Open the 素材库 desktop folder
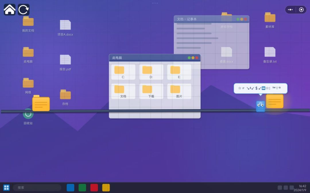The width and height of the screenshot is (310, 193). pyautogui.click(x=270, y=20)
